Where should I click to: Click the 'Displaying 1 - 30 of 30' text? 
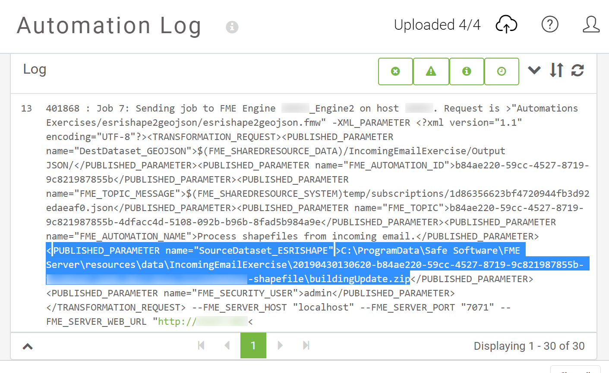pos(529,346)
